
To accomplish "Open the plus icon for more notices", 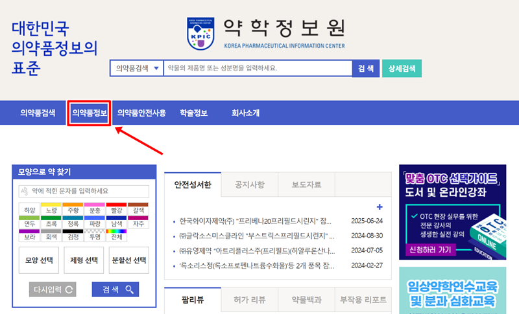I will pyautogui.click(x=380, y=207).
